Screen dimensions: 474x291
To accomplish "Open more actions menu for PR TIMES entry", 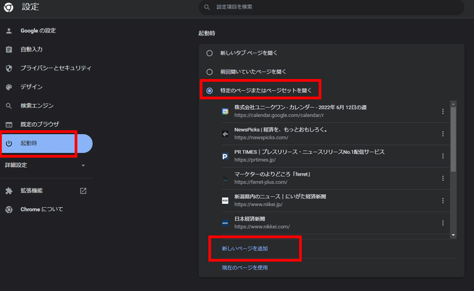I will coord(443,156).
